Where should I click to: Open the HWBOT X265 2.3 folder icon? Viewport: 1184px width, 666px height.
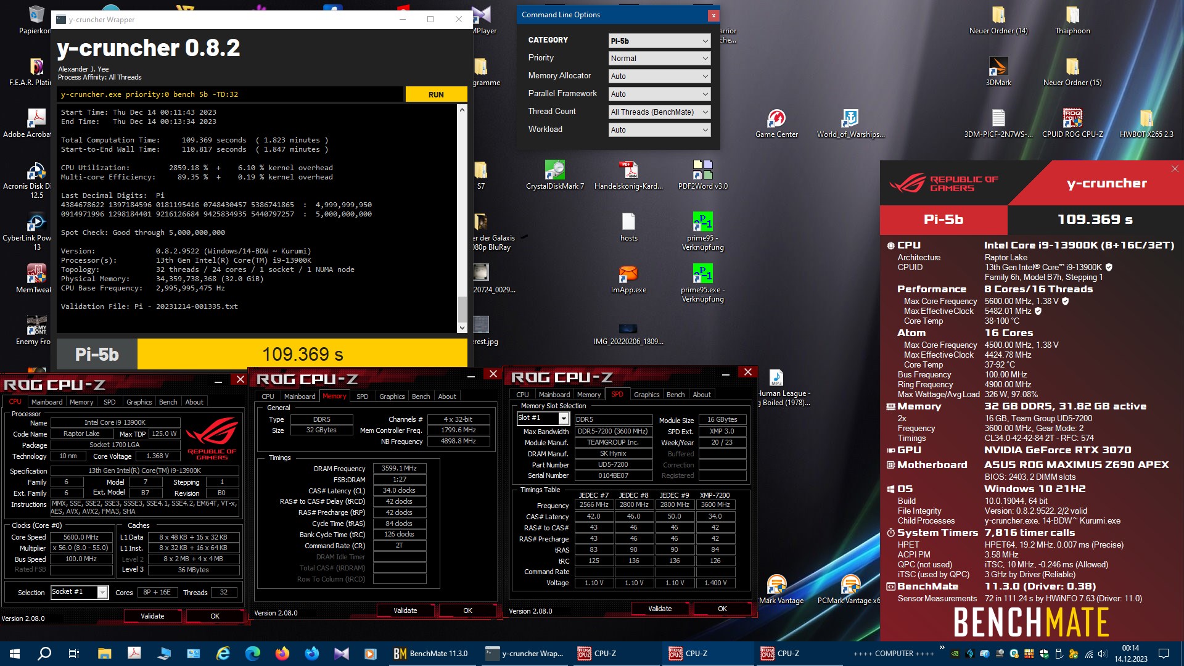1146,123
